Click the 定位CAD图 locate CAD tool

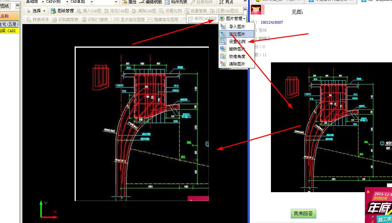point(116,11)
